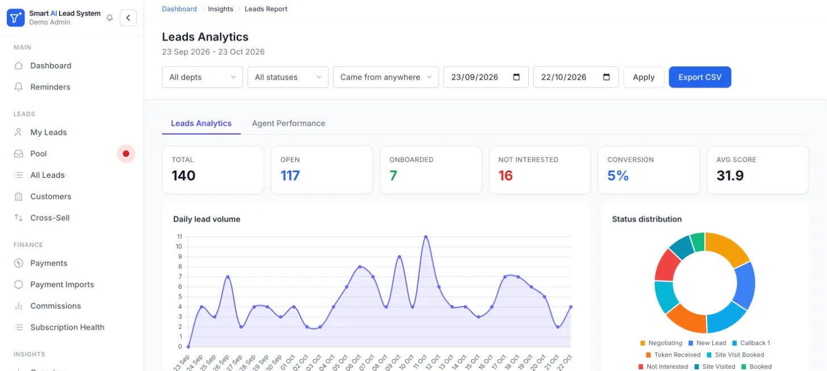Click the Subscription Health list icon
Viewport: 827px width, 371px height.
[x=19, y=327]
